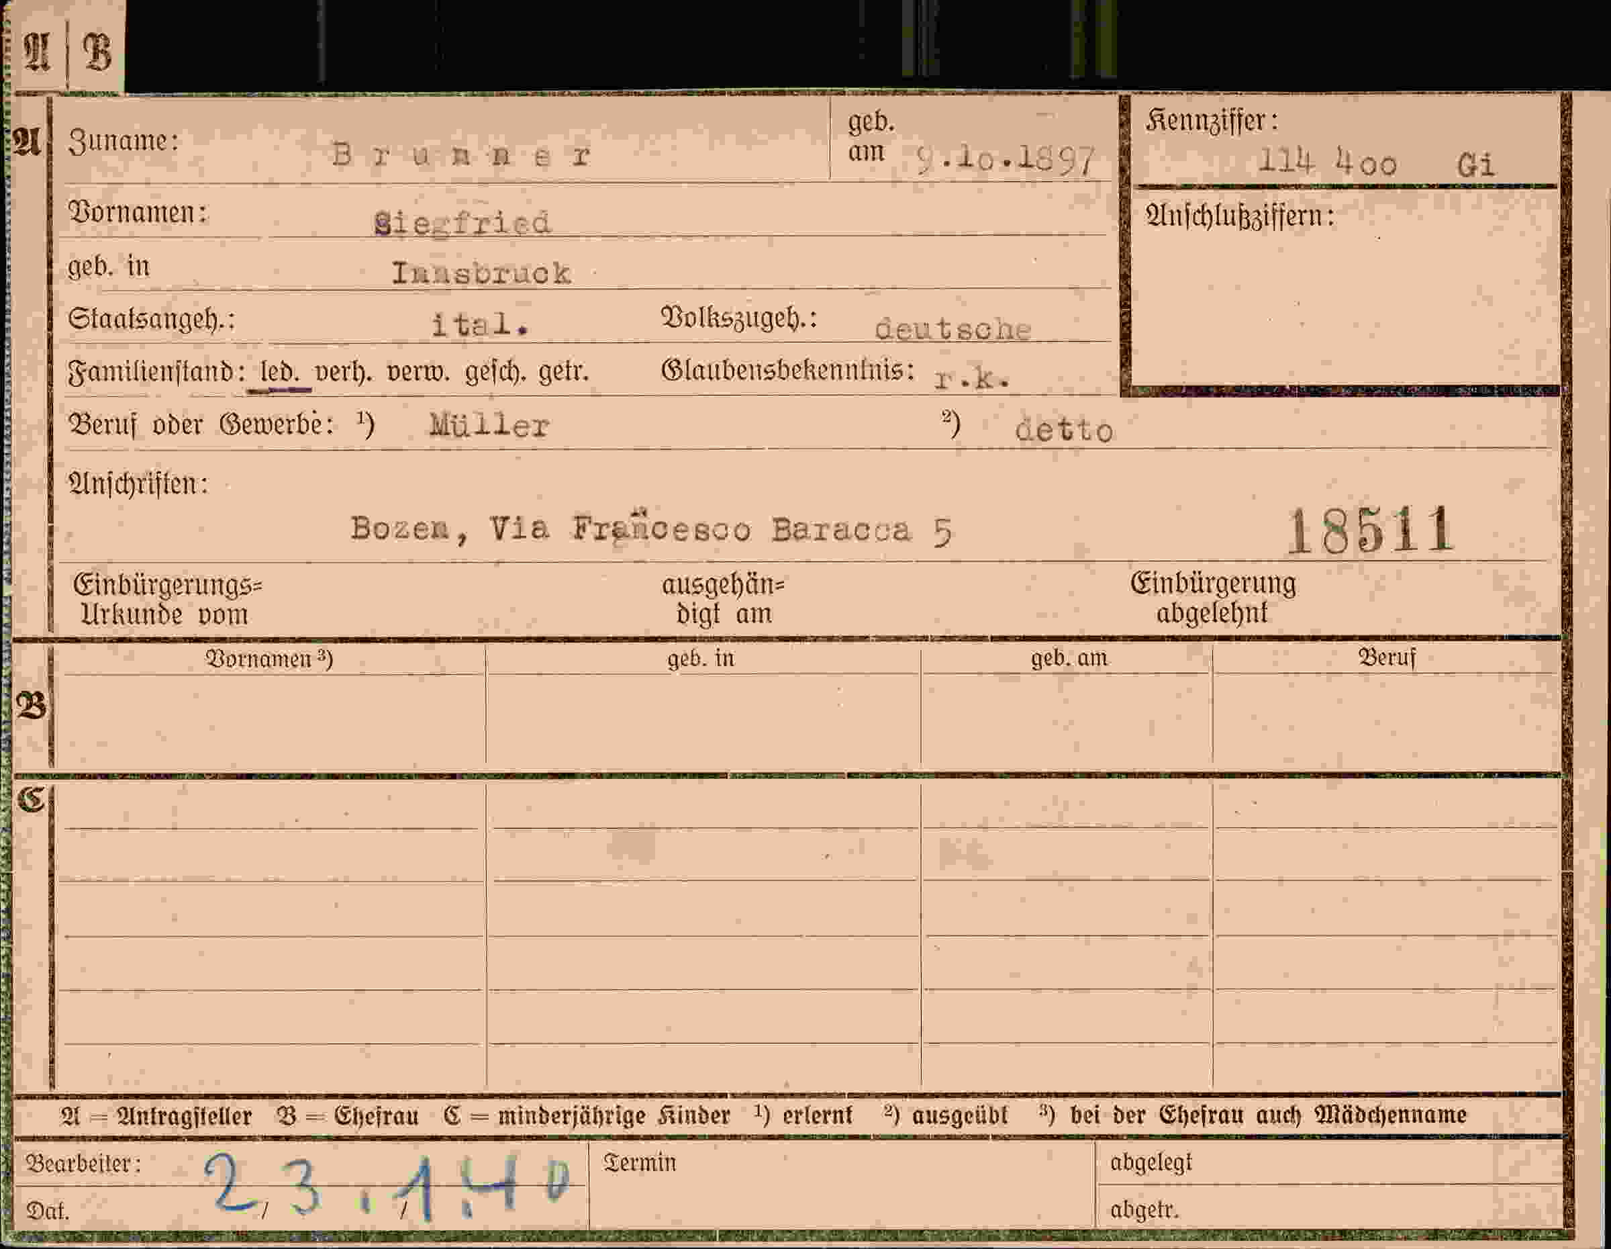The image size is (1611, 1249).
Task: Click the 'Bearbeiter:' label
Action: (83, 1164)
